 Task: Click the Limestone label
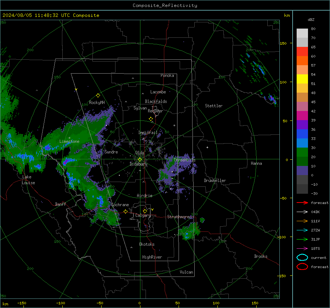(x=69, y=141)
